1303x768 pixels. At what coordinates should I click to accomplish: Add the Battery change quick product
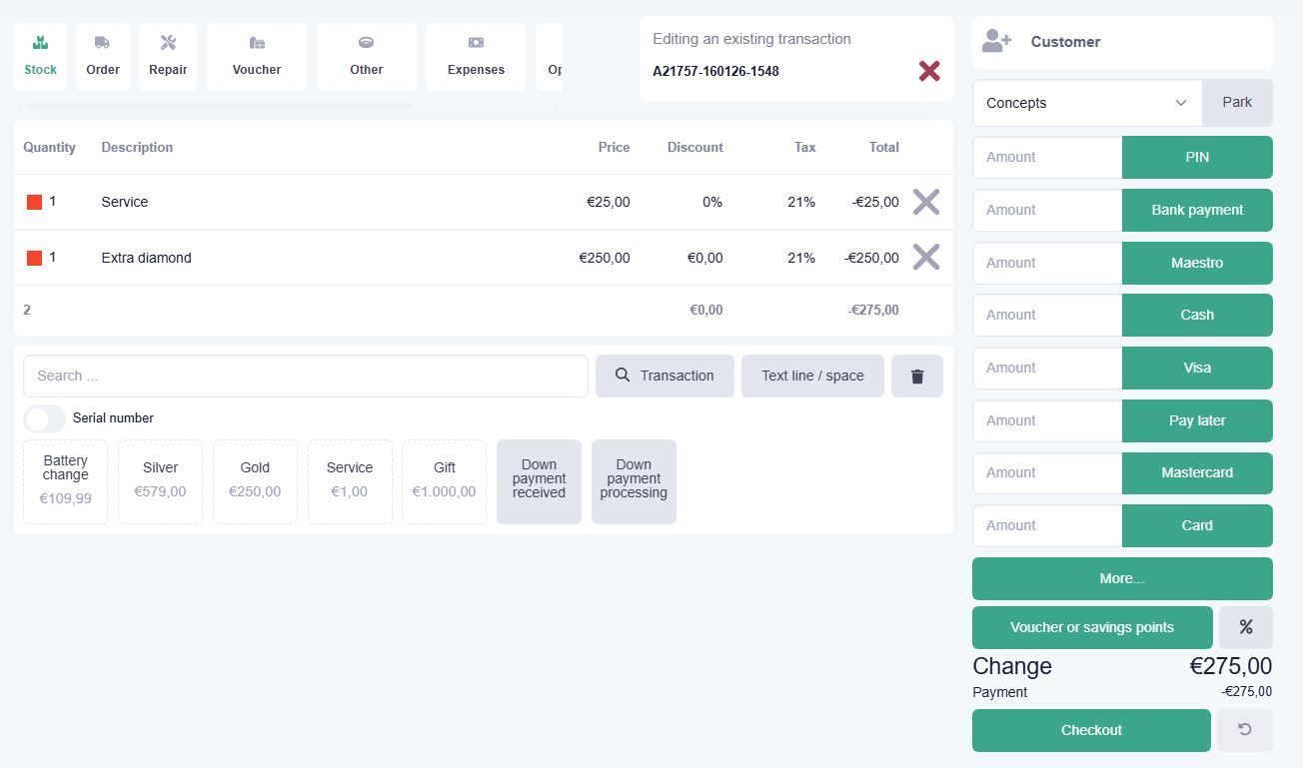(x=65, y=481)
